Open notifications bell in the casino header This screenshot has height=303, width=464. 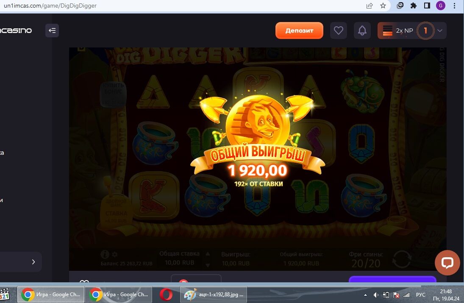click(362, 31)
